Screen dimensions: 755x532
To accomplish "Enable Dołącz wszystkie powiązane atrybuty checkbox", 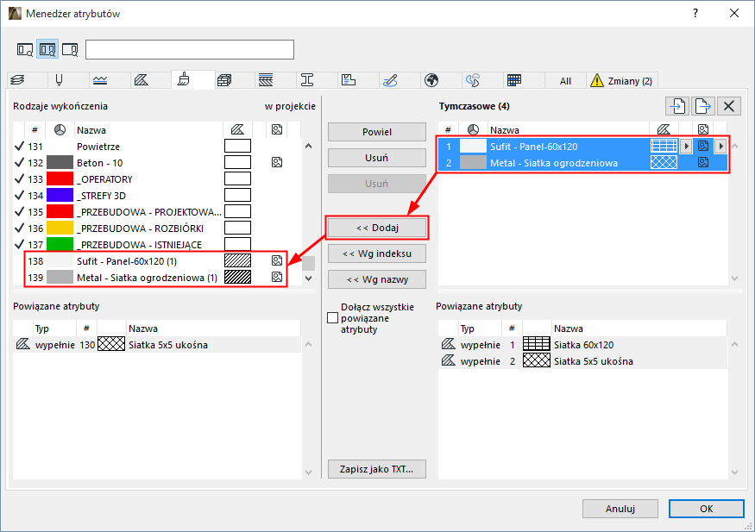I will [332, 318].
